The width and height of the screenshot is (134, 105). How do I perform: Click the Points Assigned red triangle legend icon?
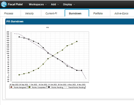(x=11, y=87)
